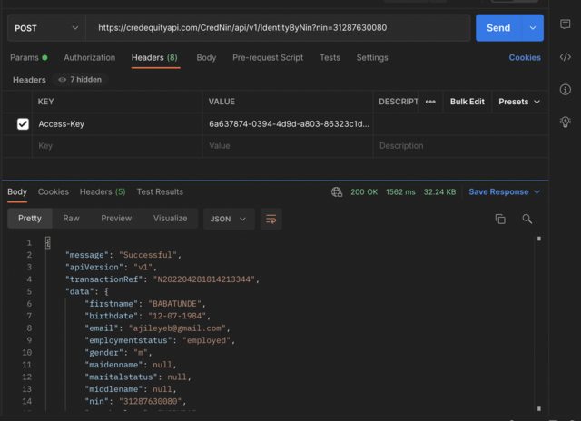581x421 pixels.
Task: Click the "birthdate" line in response
Action: 147,316
